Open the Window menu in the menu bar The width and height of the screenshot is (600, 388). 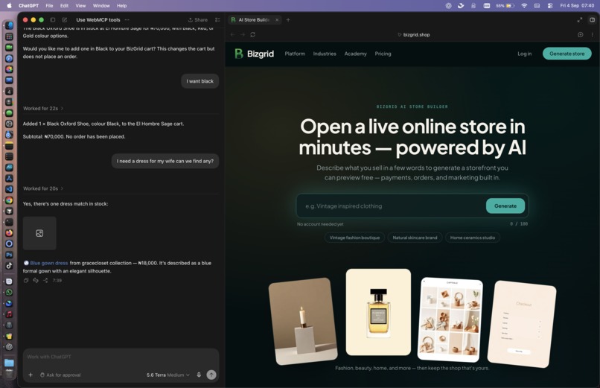point(101,6)
